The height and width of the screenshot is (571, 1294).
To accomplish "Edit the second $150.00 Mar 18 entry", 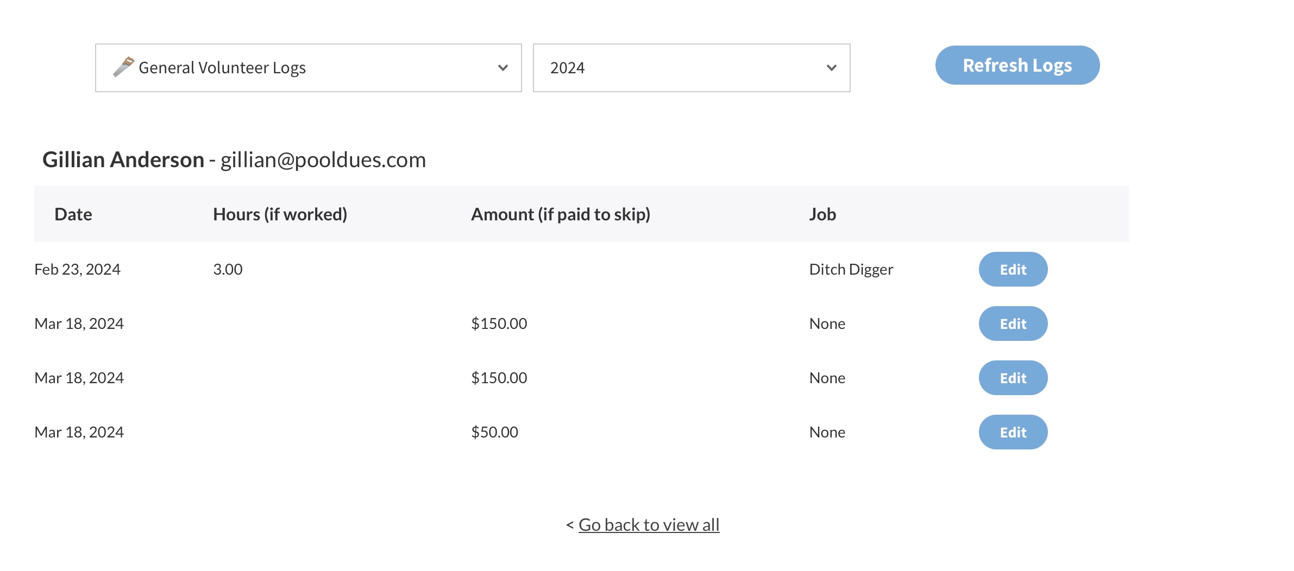I will pyautogui.click(x=1013, y=378).
